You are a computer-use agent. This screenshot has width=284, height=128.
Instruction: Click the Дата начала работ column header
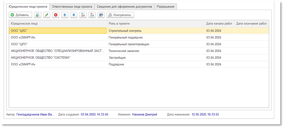point(219,24)
